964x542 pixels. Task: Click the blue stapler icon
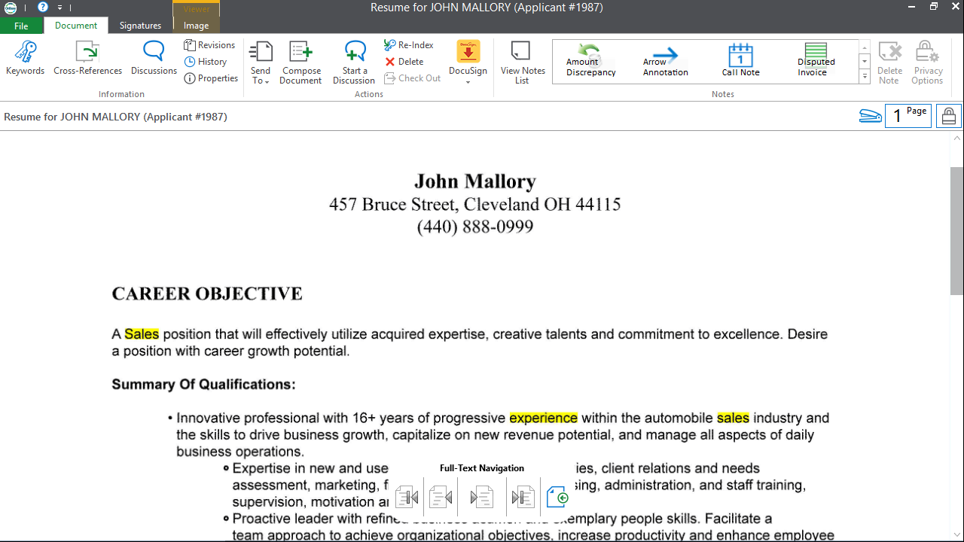coord(870,117)
